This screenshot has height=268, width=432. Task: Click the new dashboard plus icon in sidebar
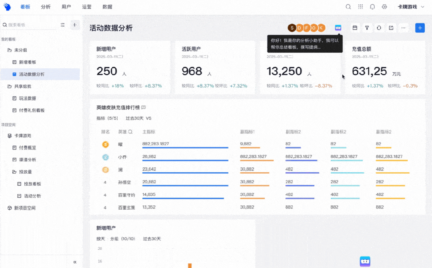pyautogui.click(x=74, y=25)
